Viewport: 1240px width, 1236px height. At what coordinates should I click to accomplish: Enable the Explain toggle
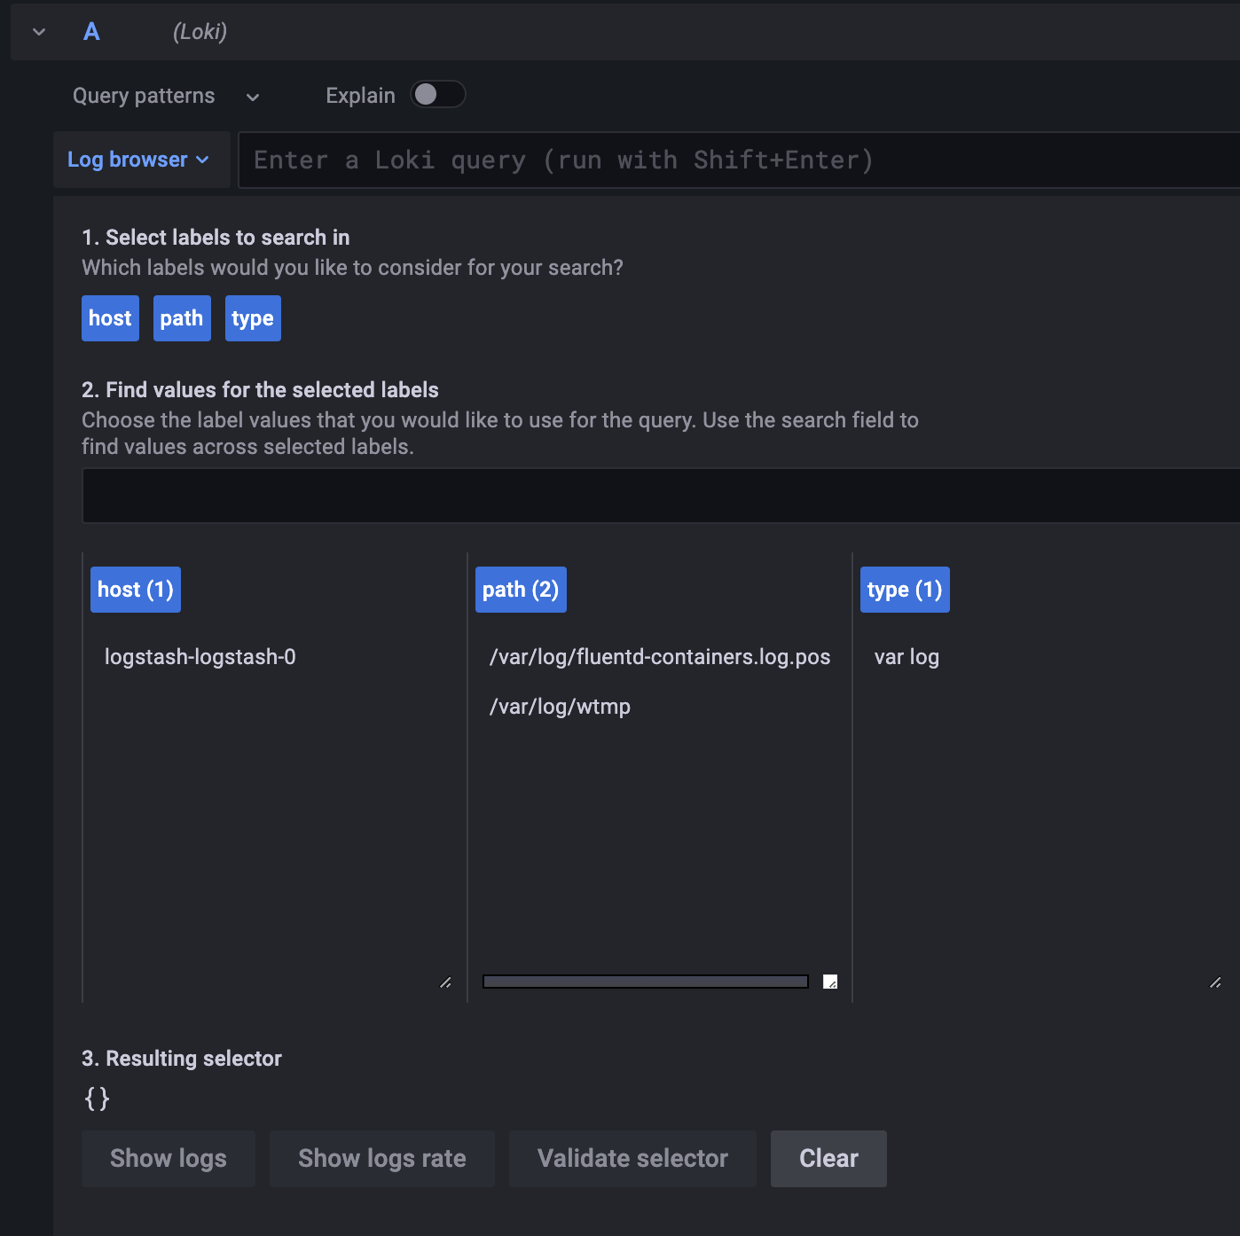tap(438, 94)
